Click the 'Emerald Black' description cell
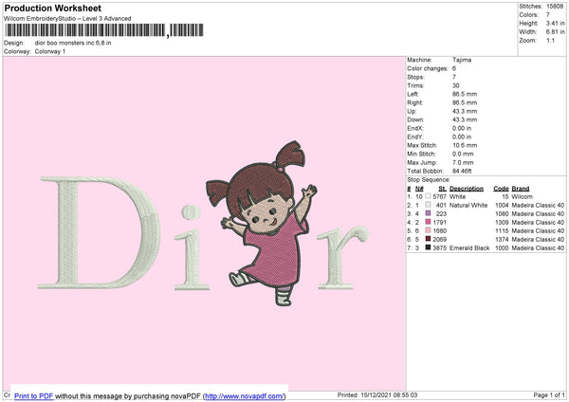This screenshot has height=402, width=569. [x=469, y=247]
